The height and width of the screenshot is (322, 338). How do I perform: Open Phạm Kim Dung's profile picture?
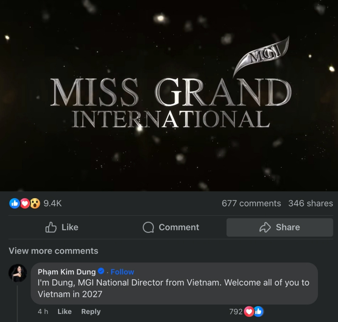18,273
